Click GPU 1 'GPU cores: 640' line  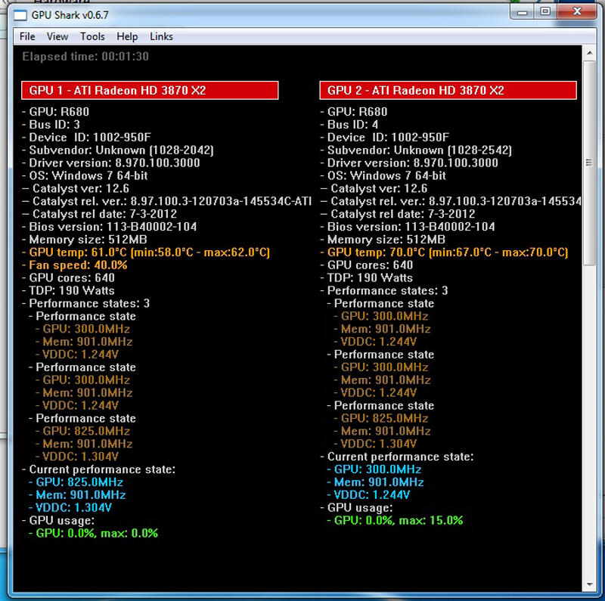[x=68, y=277]
